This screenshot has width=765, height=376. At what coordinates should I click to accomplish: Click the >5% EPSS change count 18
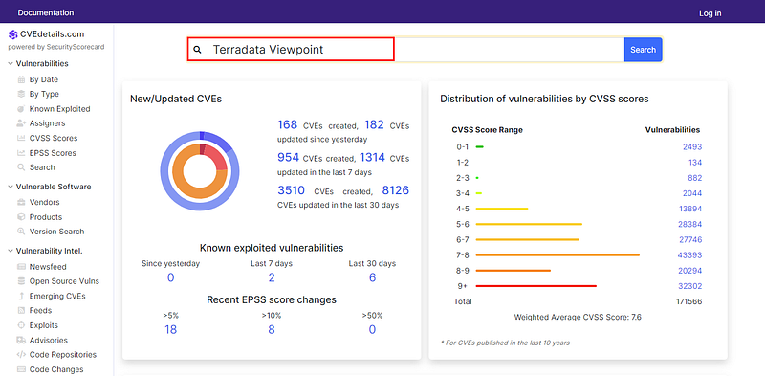pyautogui.click(x=170, y=330)
